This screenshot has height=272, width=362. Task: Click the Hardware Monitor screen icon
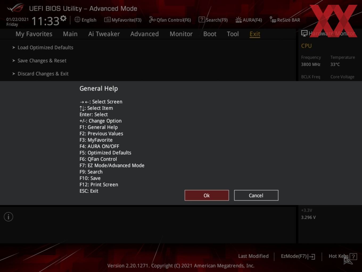click(x=304, y=33)
